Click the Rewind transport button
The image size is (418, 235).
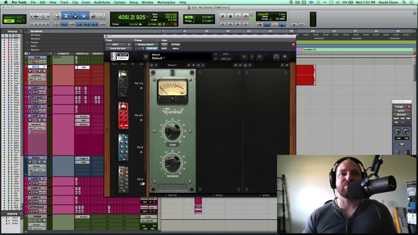point(230,24)
